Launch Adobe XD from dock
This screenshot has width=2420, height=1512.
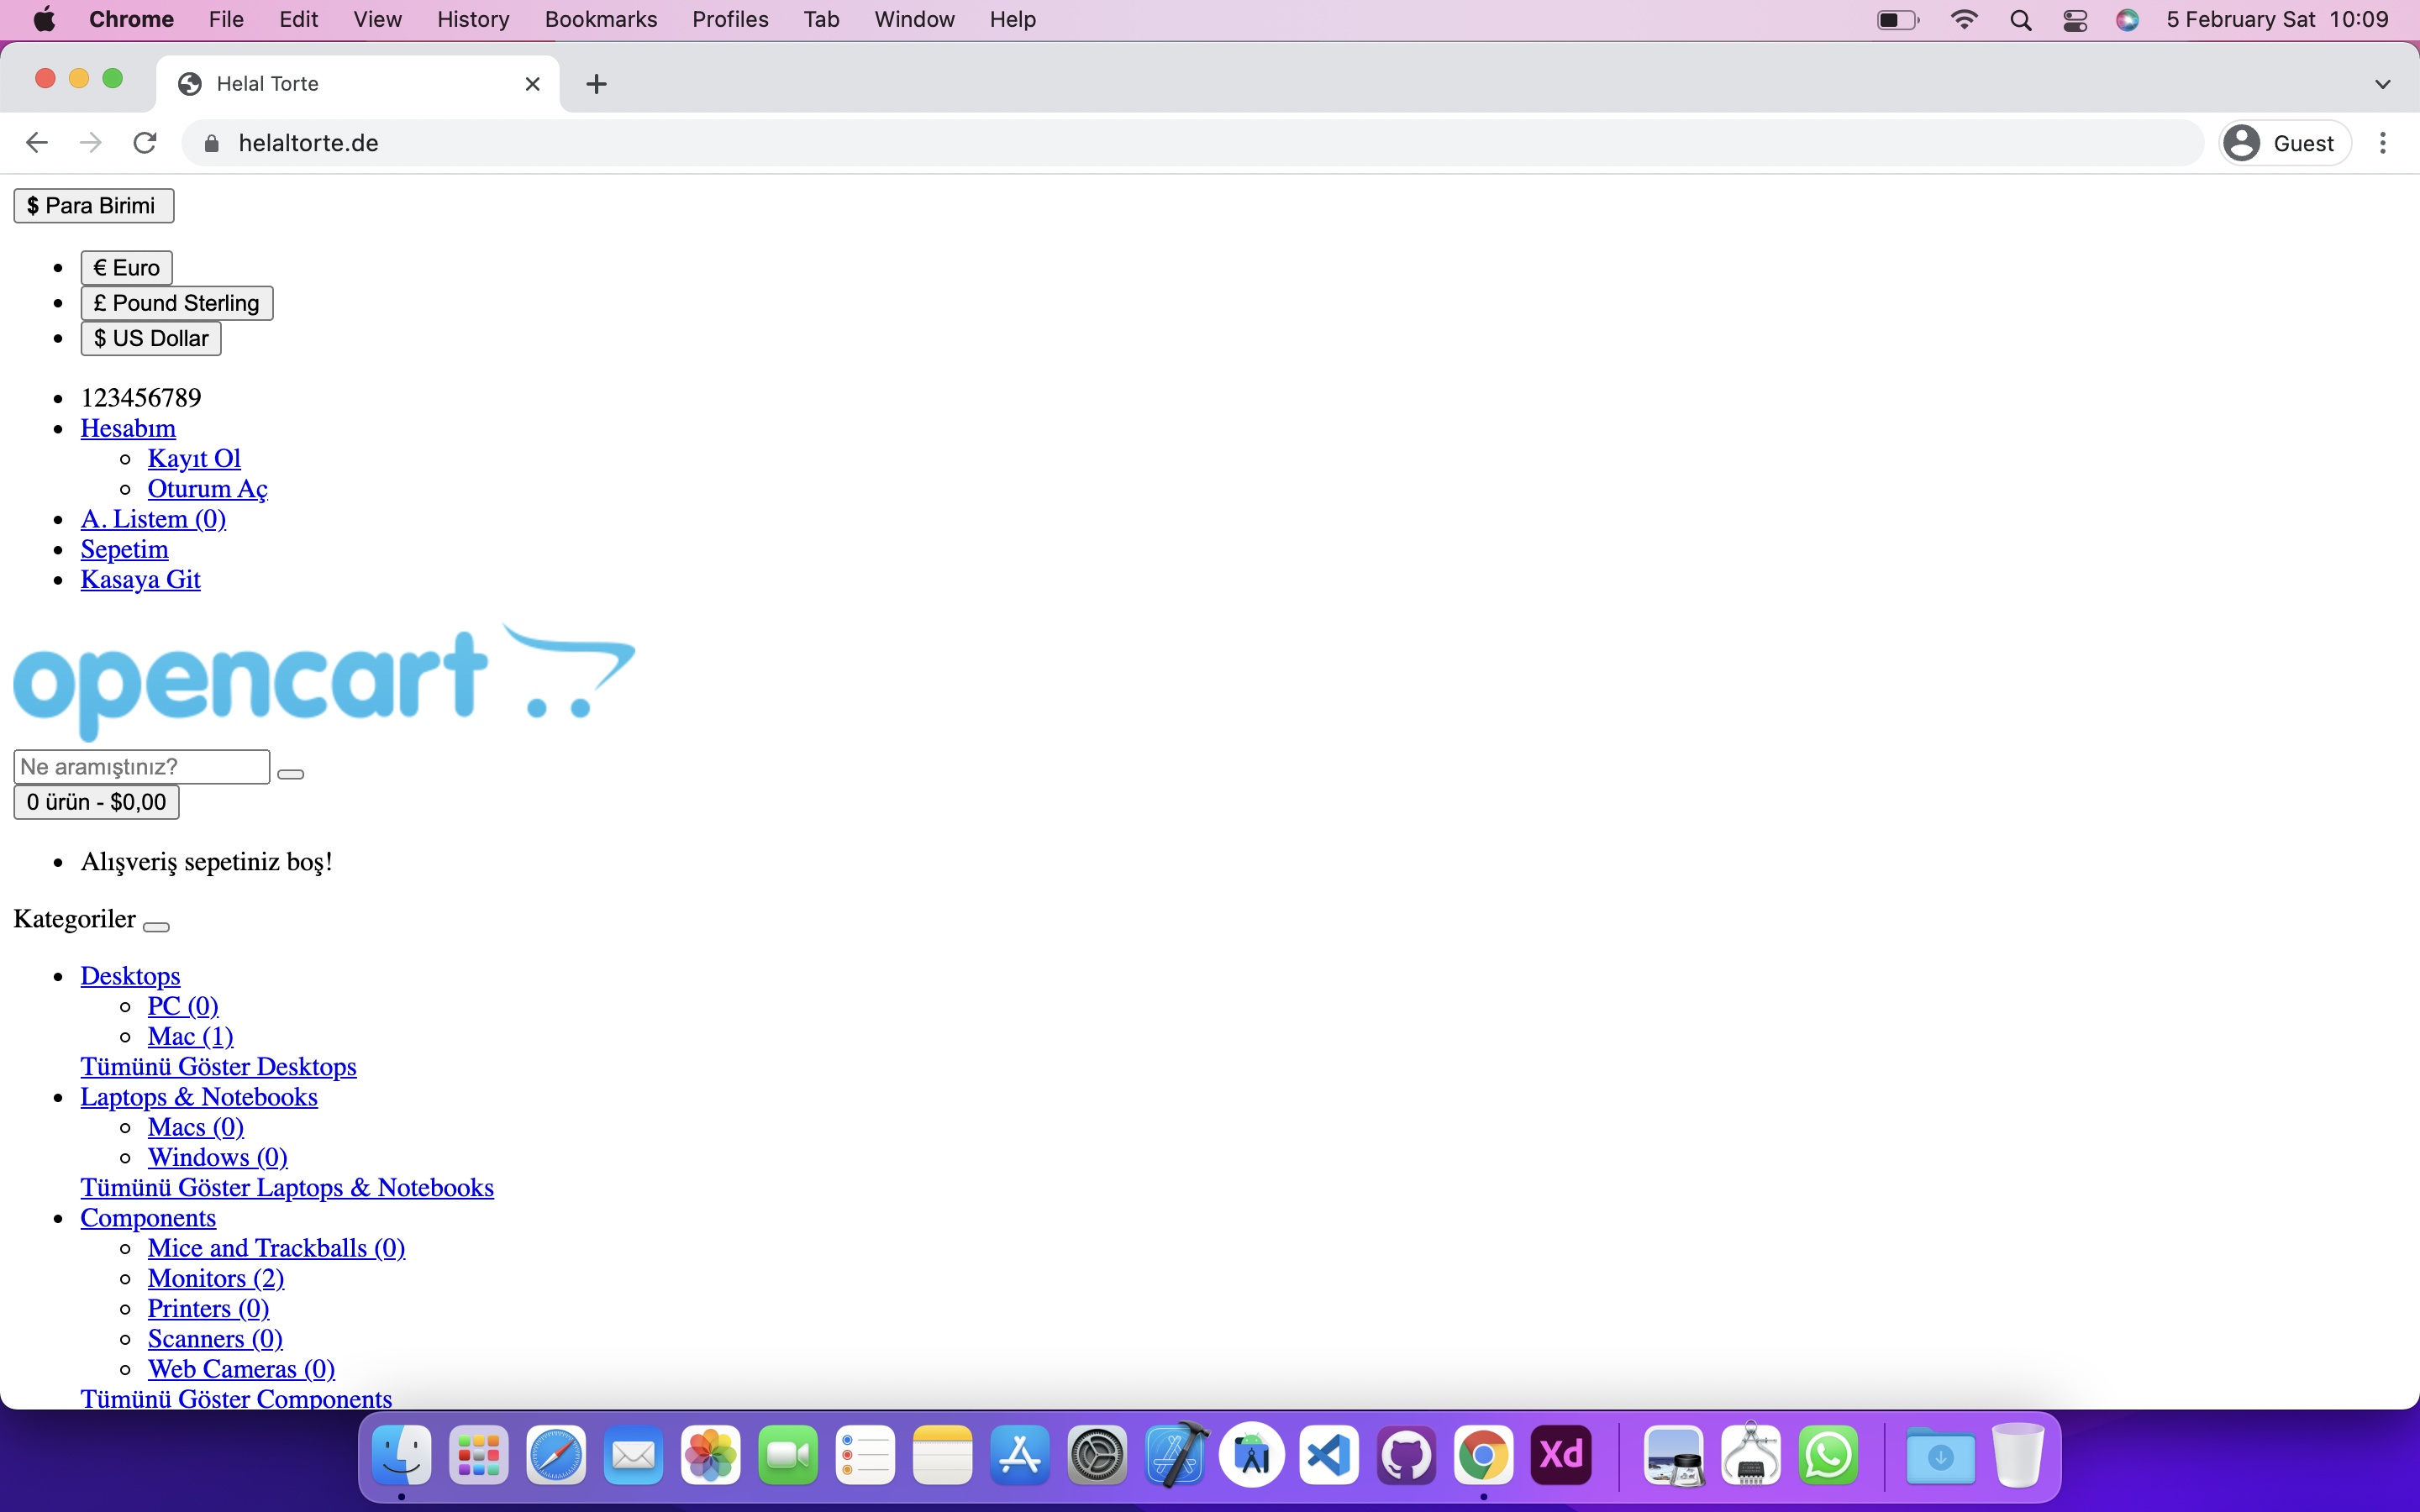coord(1561,1455)
